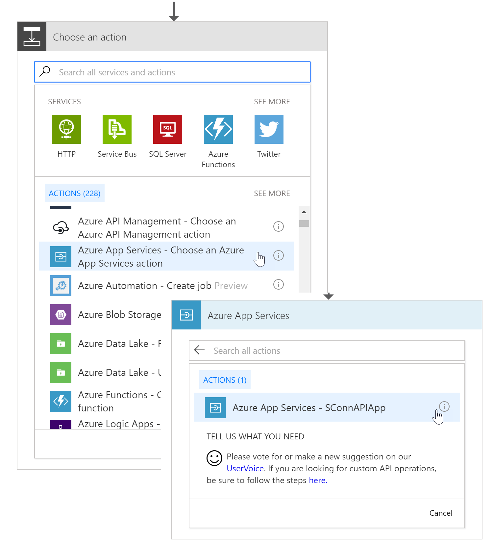The width and height of the screenshot is (492, 547).
Task: Click the Azure Functions lightning icon in actions
Action: (x=61, y=401)
